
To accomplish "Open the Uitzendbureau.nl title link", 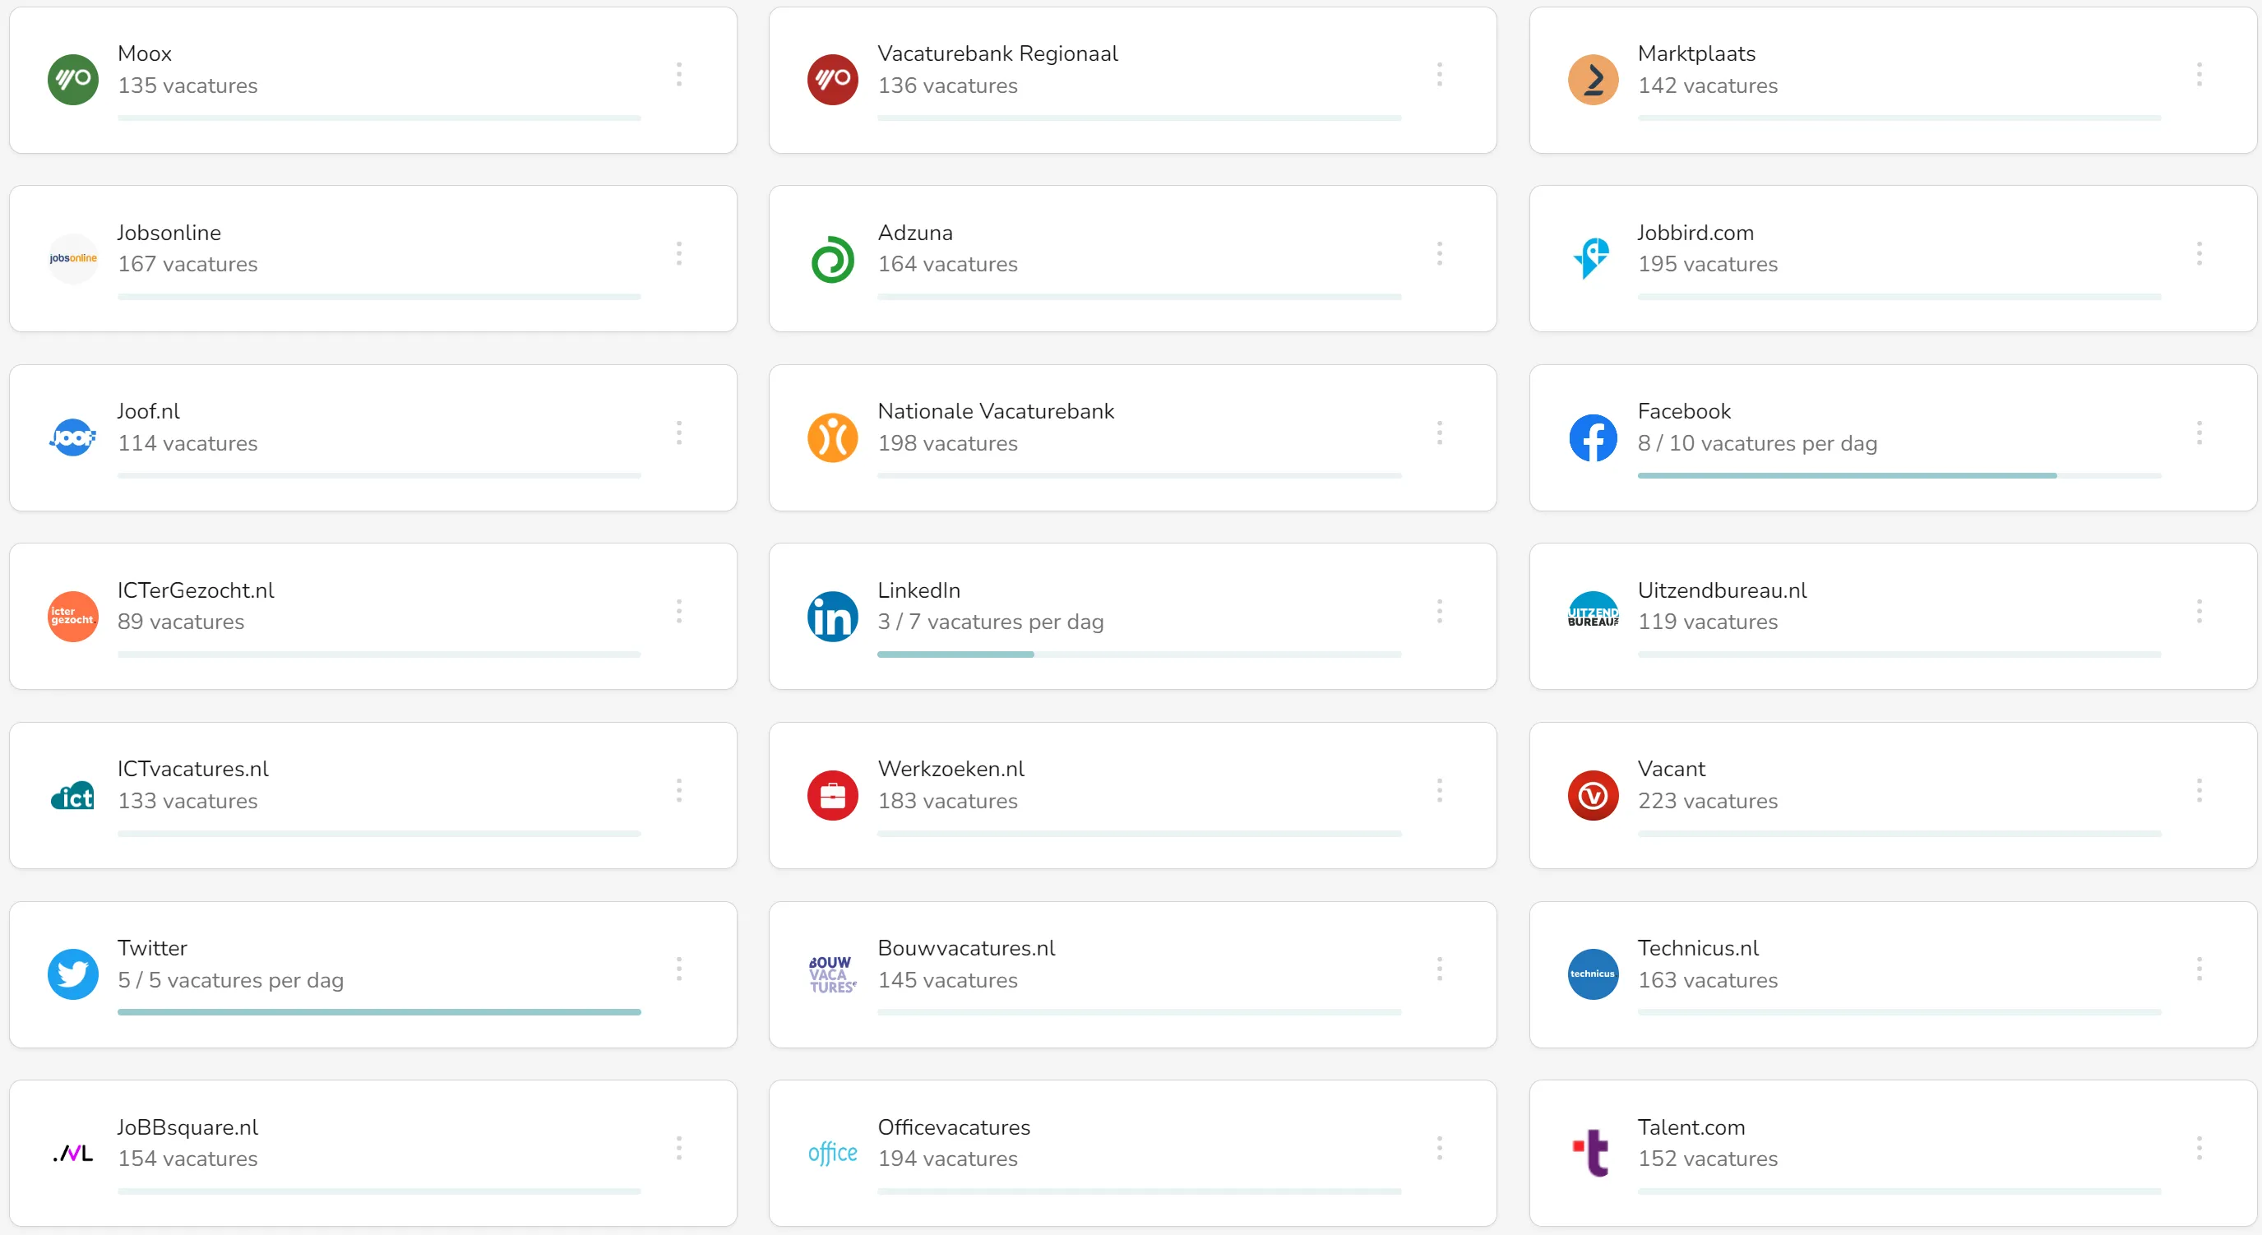I will 1721,590.
